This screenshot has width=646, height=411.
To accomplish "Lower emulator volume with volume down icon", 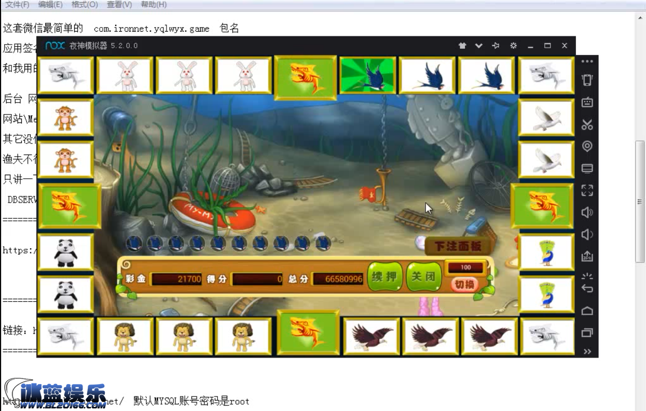I will [587, 235].
